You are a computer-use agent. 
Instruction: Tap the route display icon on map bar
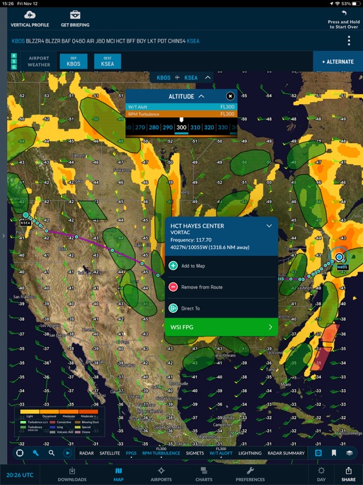coord(318,453)
